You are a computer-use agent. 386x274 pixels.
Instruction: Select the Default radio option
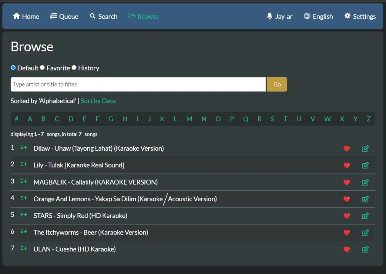[x=13, y=68]
